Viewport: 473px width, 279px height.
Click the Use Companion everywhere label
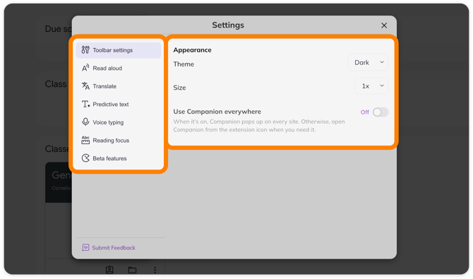(x=217, y=112)
